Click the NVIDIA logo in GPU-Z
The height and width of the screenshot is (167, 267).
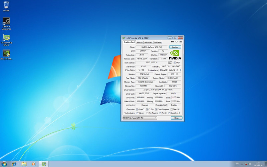click(175, 55)
